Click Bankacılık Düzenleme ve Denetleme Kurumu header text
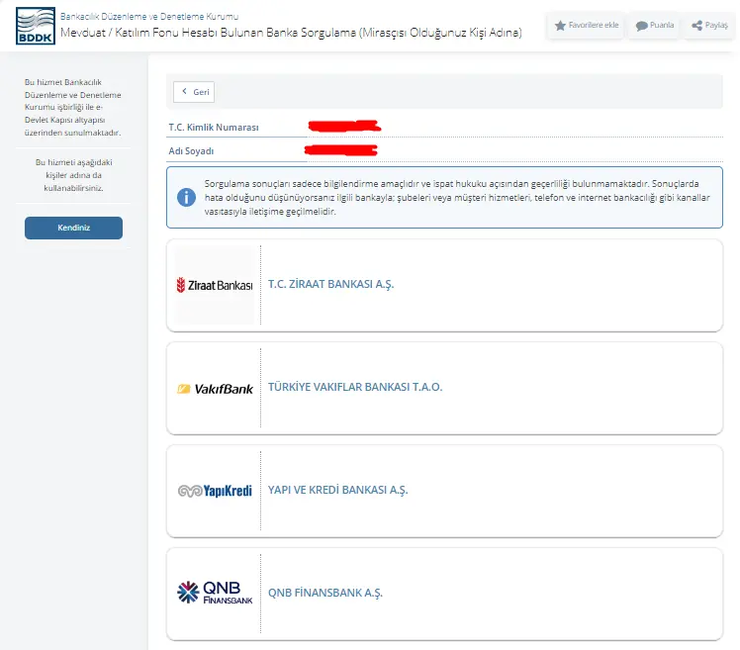The width and height of the screenshot is (740, 650). 149,17
